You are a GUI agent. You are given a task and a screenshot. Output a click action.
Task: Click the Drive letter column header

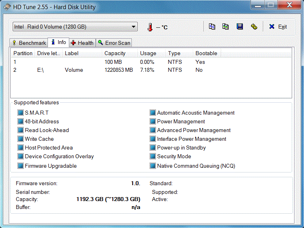point(48,53)
